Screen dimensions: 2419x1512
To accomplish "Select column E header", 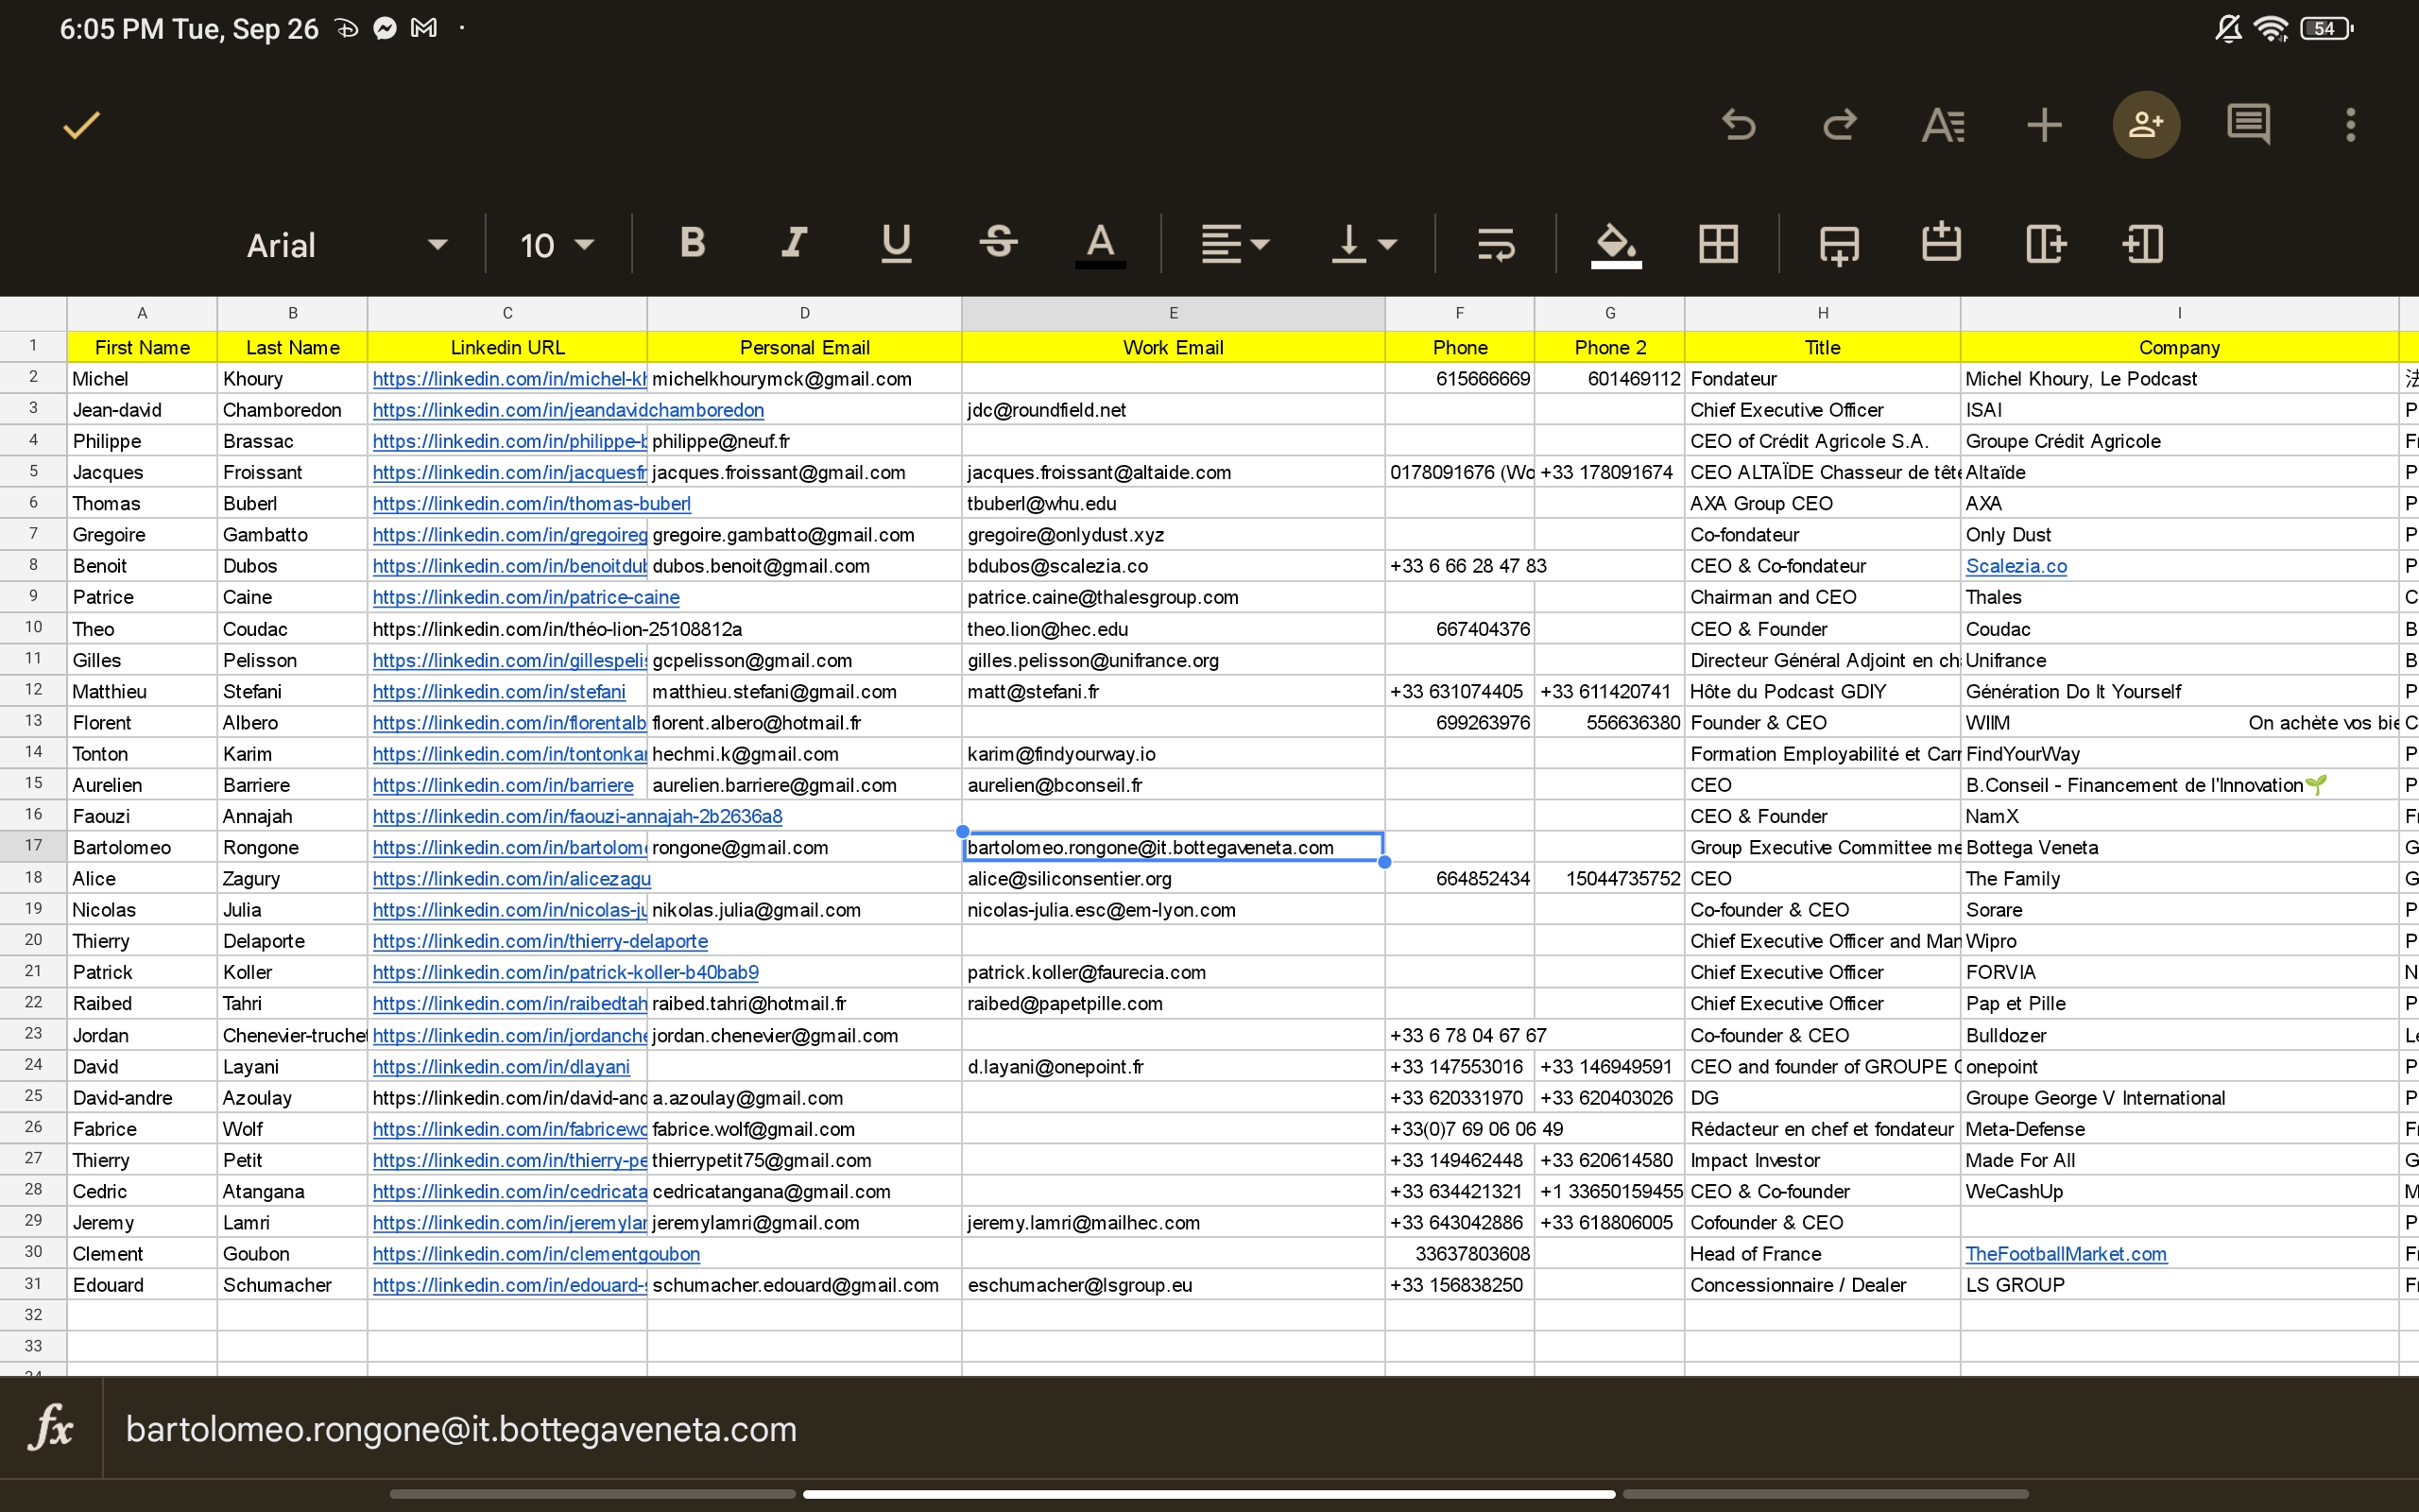I will coord(1173,313).
